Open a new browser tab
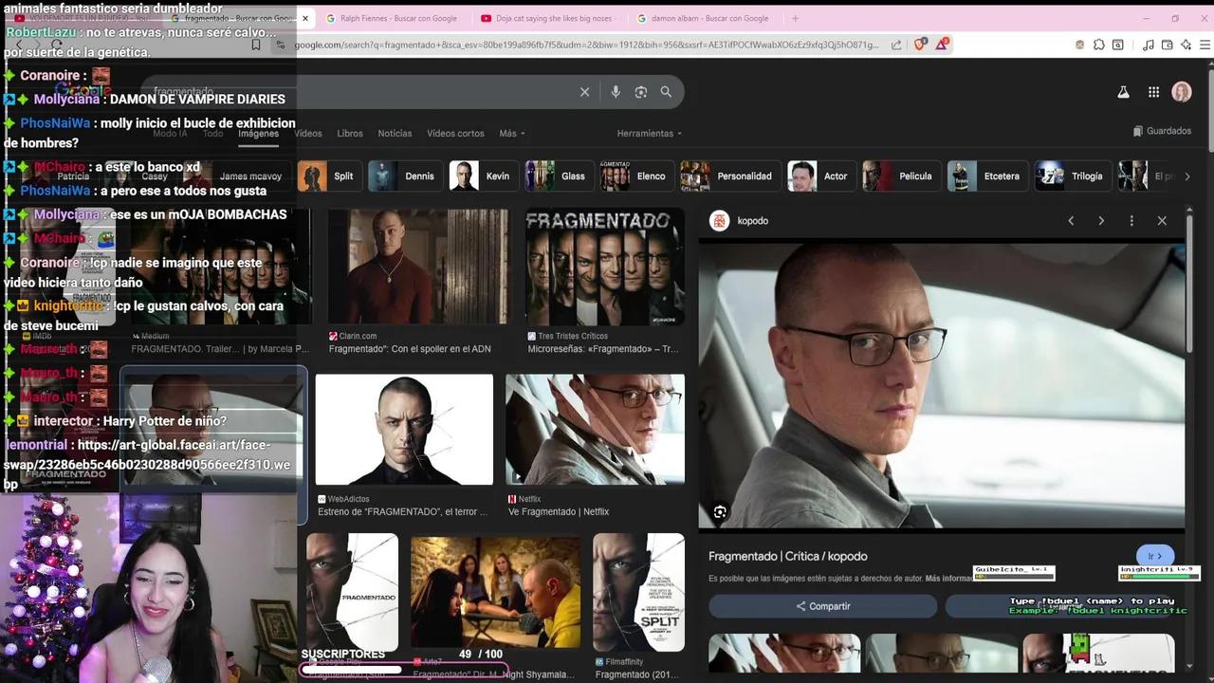This screenshot has width=1214, height=683. click(x=795, y=18)
